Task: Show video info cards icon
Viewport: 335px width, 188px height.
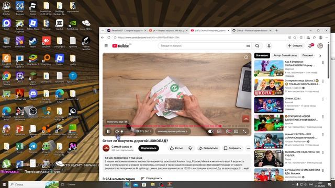Action: (246, 57)
